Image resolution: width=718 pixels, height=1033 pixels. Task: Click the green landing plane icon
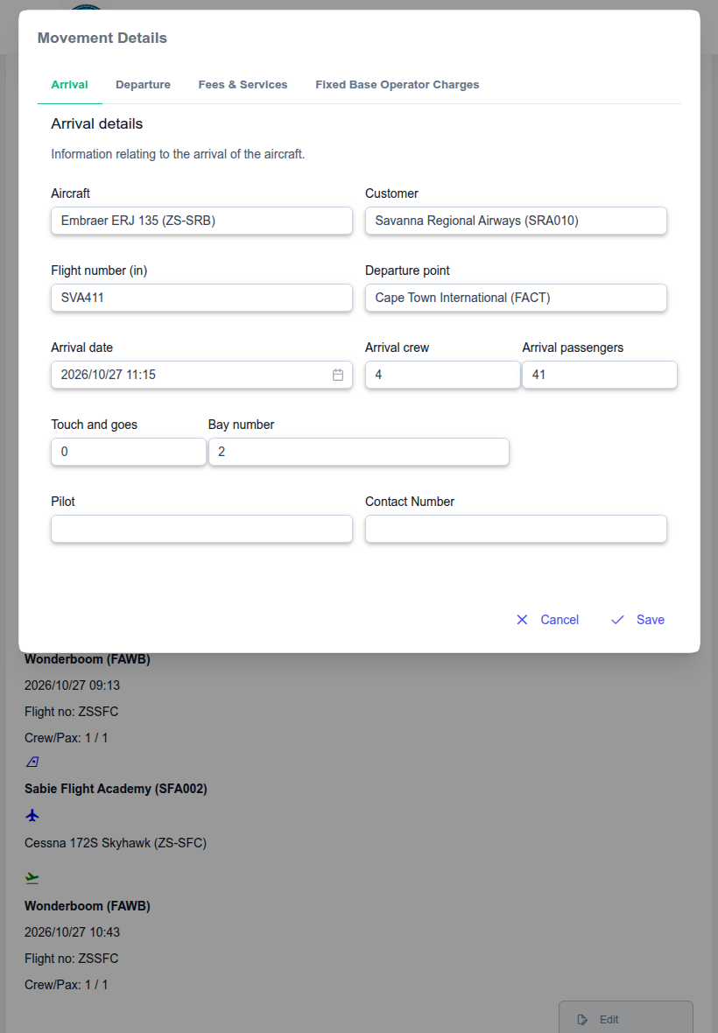click(x=32, y=878)
